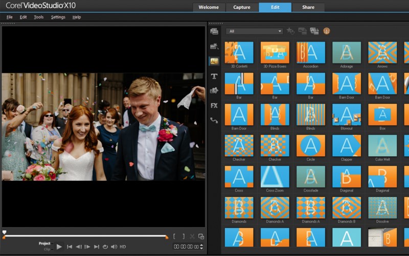Open the Help menu
Image resolution: width=409 pixels, height=256 pixels.
[77, 17]
